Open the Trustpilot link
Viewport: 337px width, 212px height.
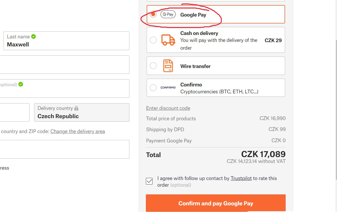241,178
